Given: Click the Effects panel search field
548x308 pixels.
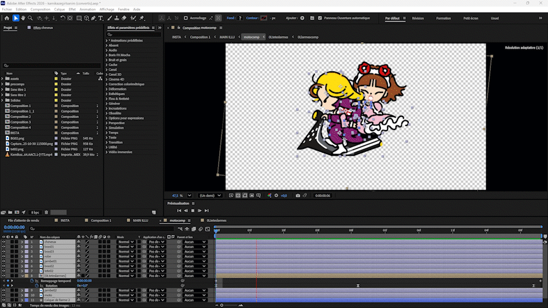Looking at the screenshot, I should [134, 34].
